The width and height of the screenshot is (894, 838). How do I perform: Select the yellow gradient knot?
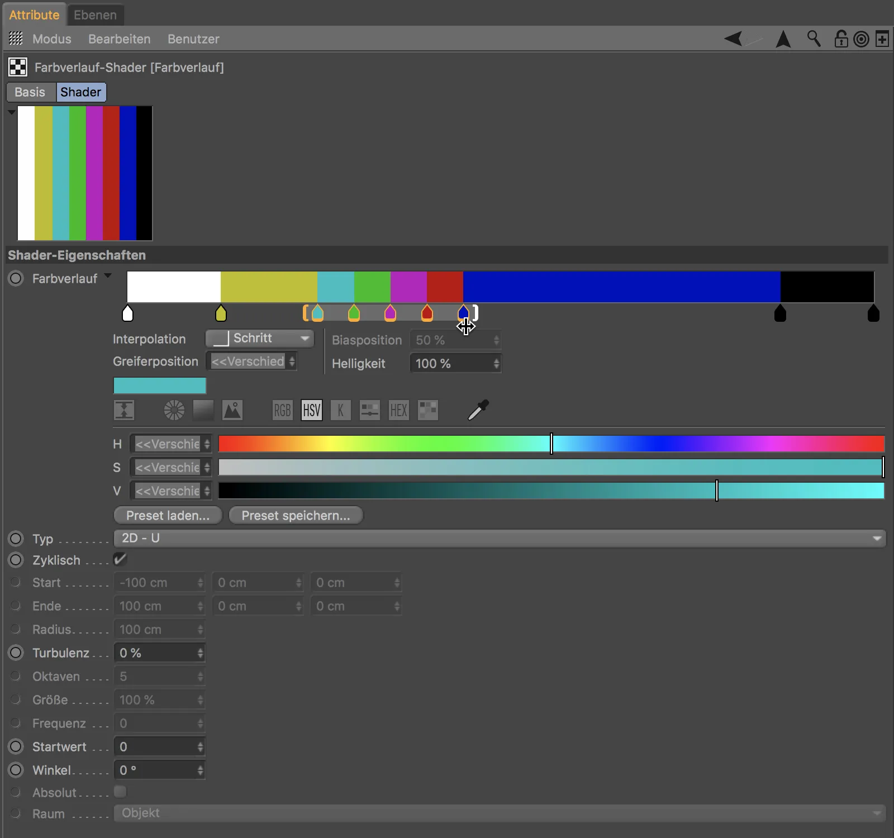(x=221, y=313)
